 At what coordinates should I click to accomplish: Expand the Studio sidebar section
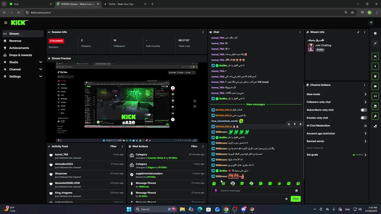(41, 62)
